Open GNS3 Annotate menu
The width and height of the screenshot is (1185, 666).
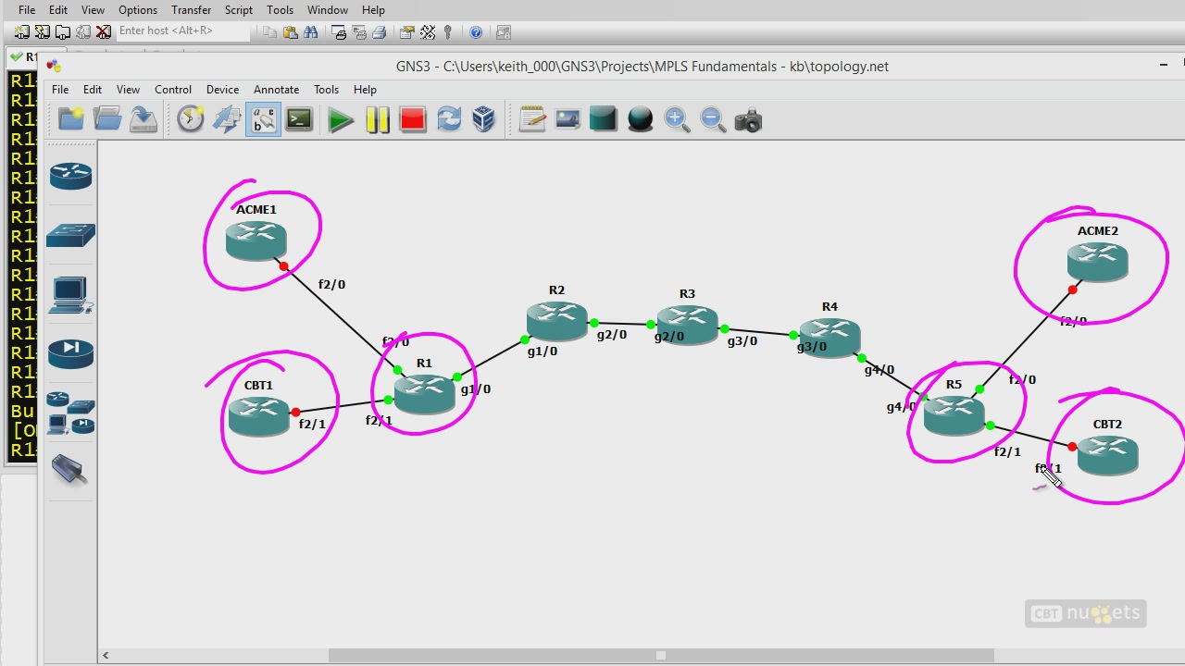tap(276, 90)
